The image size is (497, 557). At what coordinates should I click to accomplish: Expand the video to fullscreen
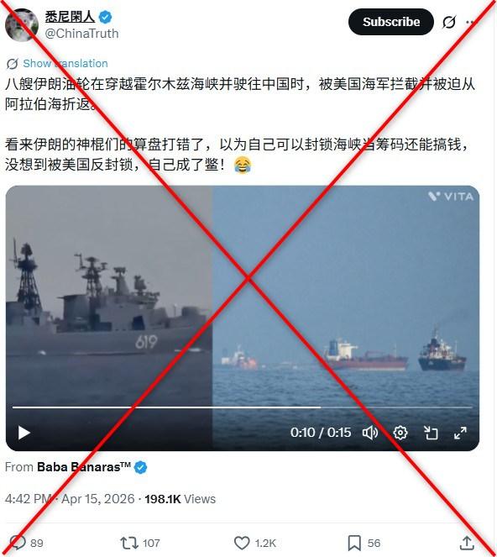point(460,433)
